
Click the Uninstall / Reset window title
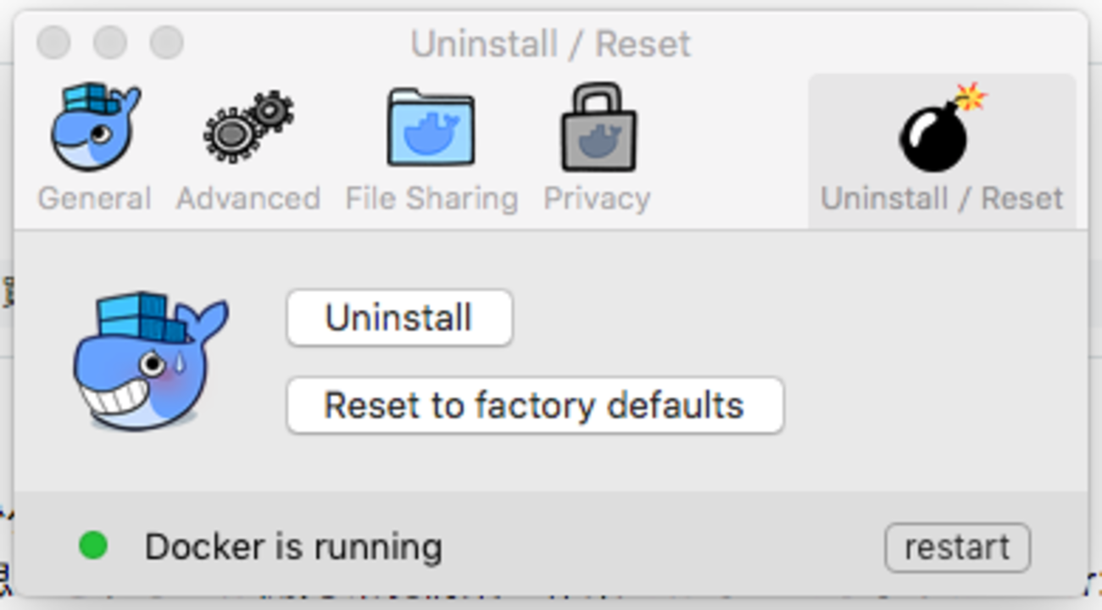point(551,44)
